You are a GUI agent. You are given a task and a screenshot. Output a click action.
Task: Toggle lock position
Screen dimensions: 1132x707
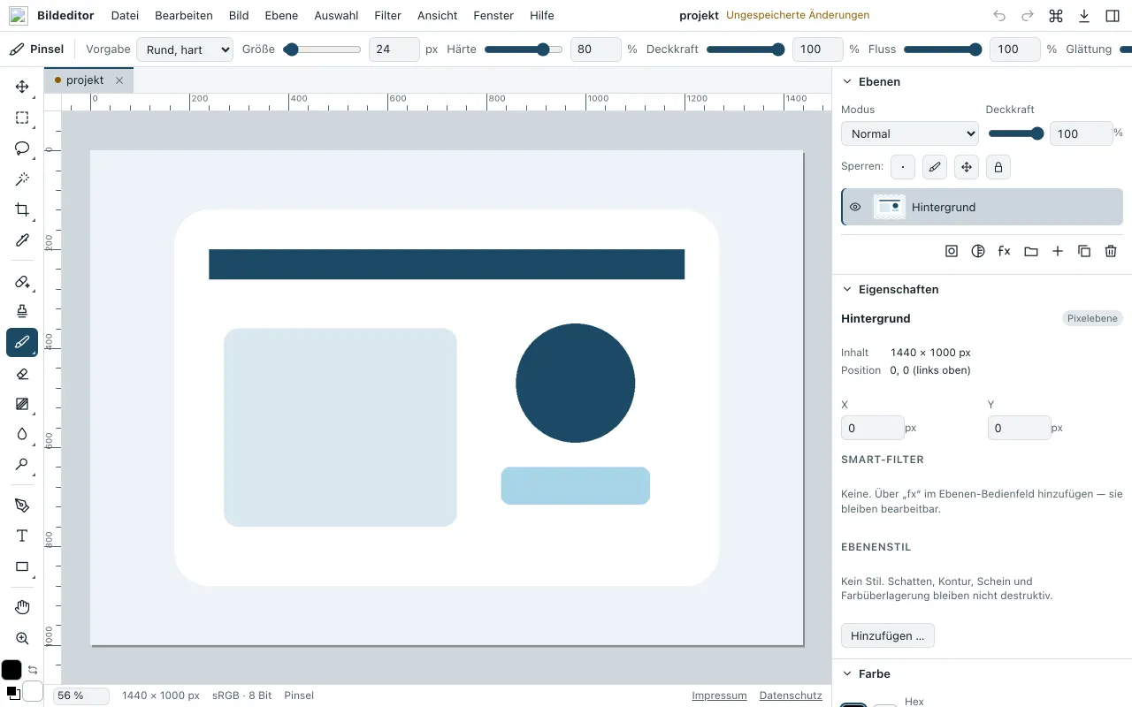tap(966, 166)
